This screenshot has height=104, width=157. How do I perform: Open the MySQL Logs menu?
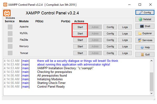coord(125,34)
